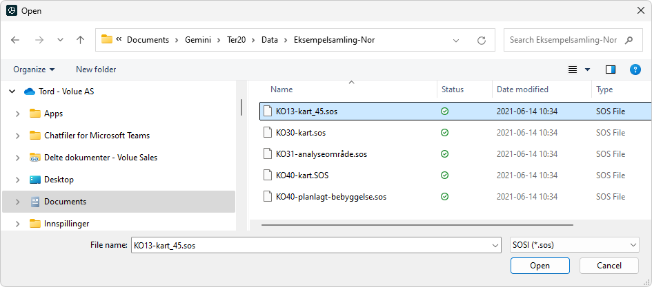This screenshot has height=287, width=652.
Task: Click the Search Eksempelsamling-Nor field
Action: pos(573,40)
